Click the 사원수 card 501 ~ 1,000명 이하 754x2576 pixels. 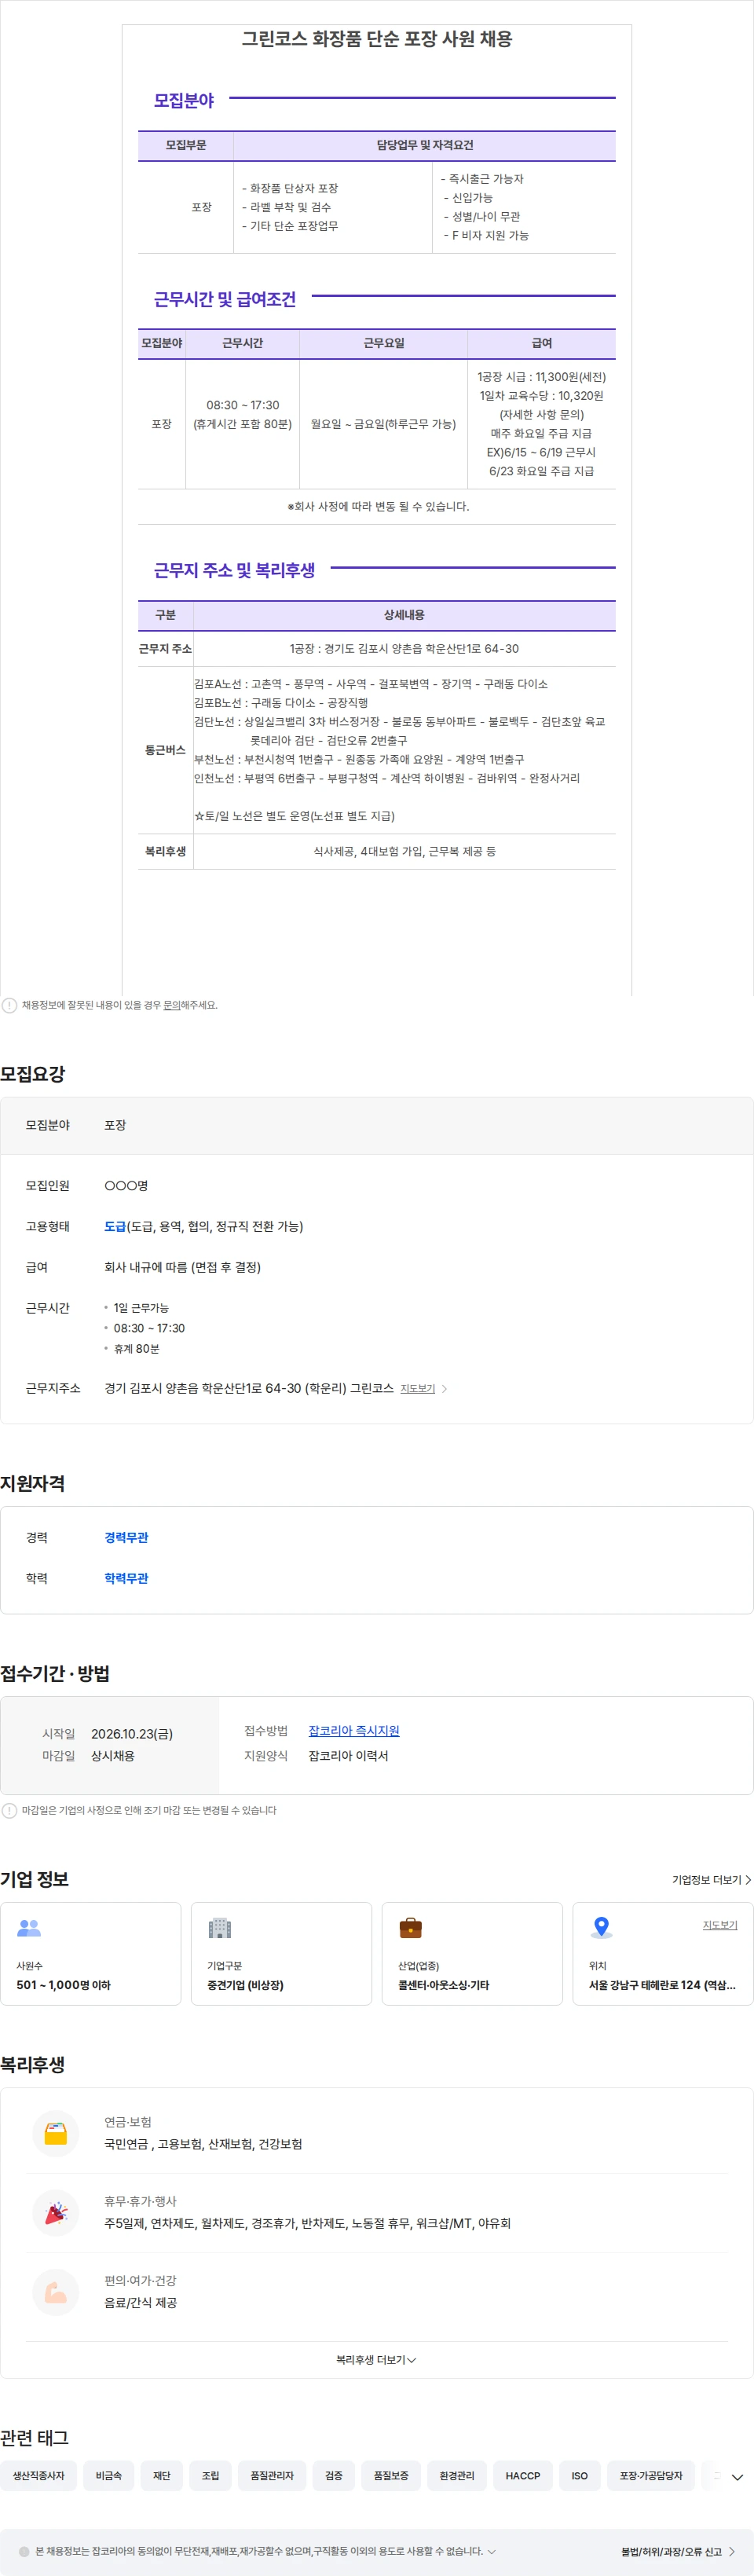(x=91, y=1953)
